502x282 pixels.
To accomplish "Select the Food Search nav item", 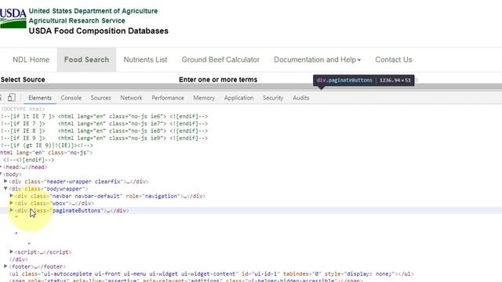I will click(x=86, y=60).
